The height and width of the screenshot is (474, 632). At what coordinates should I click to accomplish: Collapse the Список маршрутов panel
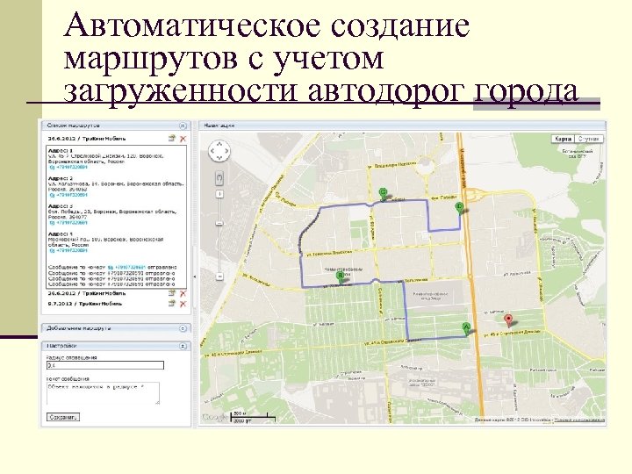(183, 126)
